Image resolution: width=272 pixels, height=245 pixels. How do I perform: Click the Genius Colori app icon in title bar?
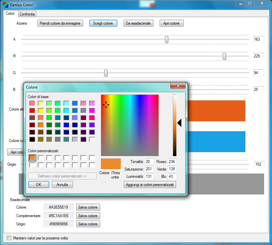[x=6, y=5]
